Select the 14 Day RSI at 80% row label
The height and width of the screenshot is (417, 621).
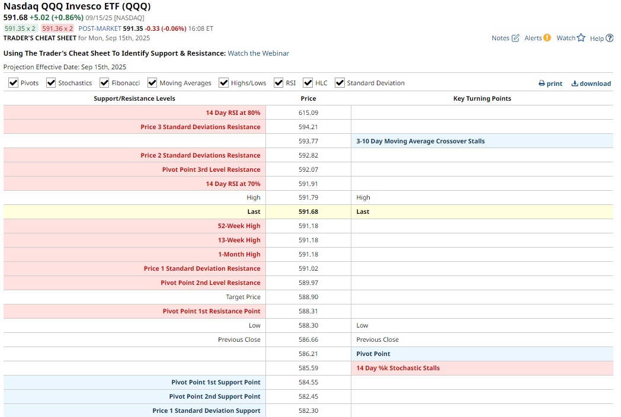click(233, 113)
